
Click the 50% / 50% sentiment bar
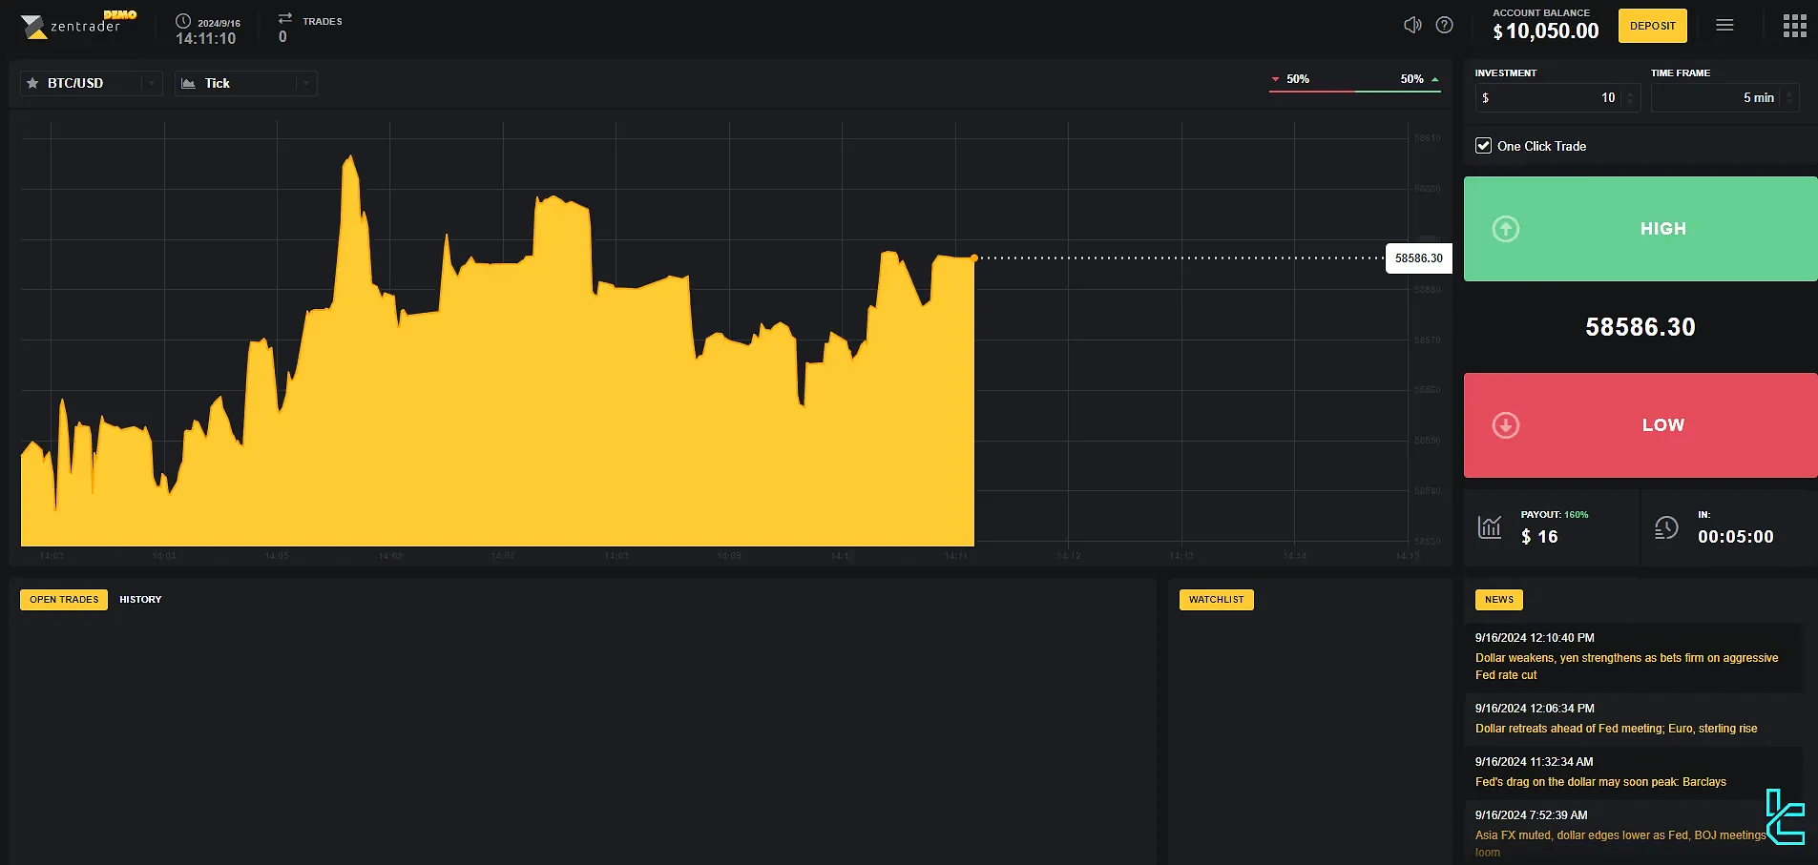pyautogui.click(x=1354, y=84)
